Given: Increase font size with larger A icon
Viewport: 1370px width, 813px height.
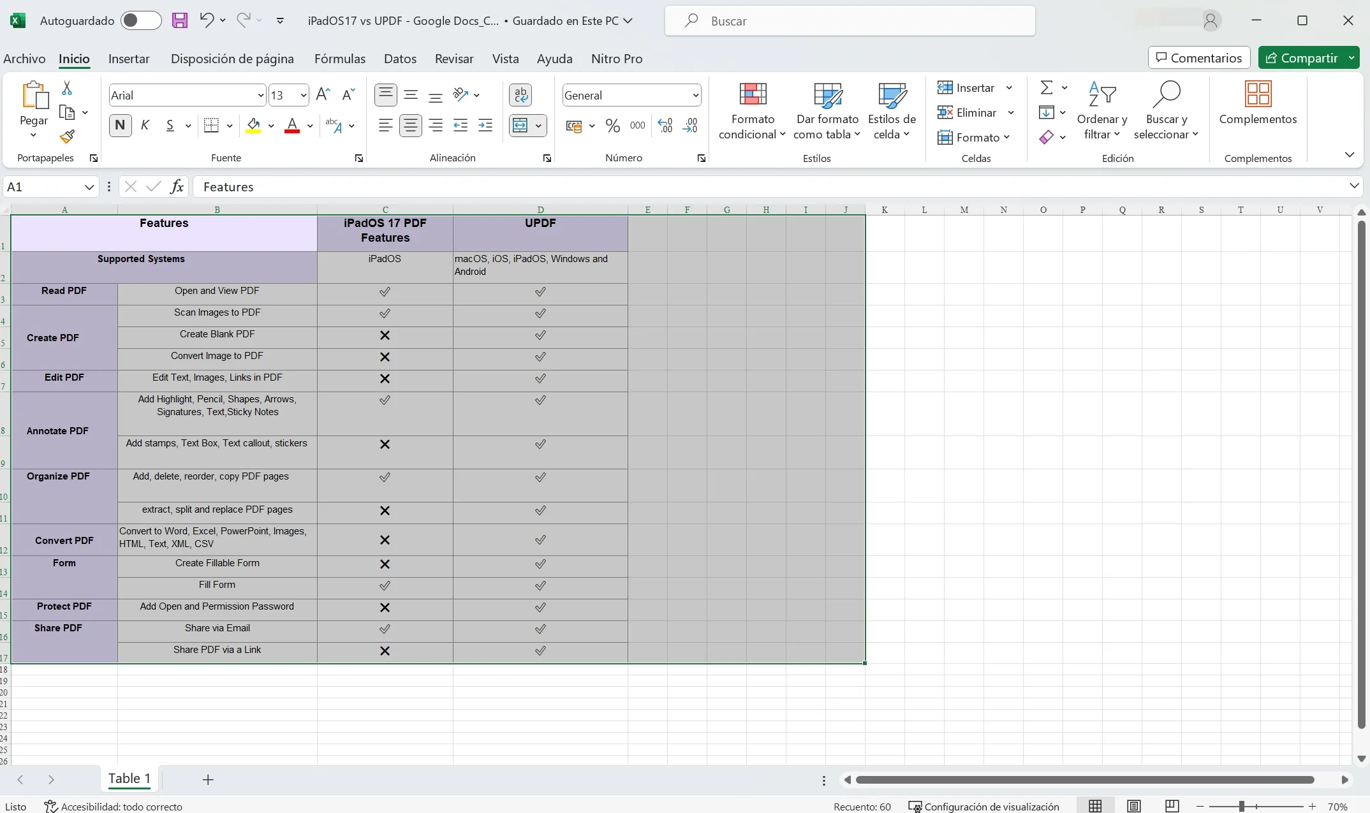Looking at the screenshot, I should 323,95.
